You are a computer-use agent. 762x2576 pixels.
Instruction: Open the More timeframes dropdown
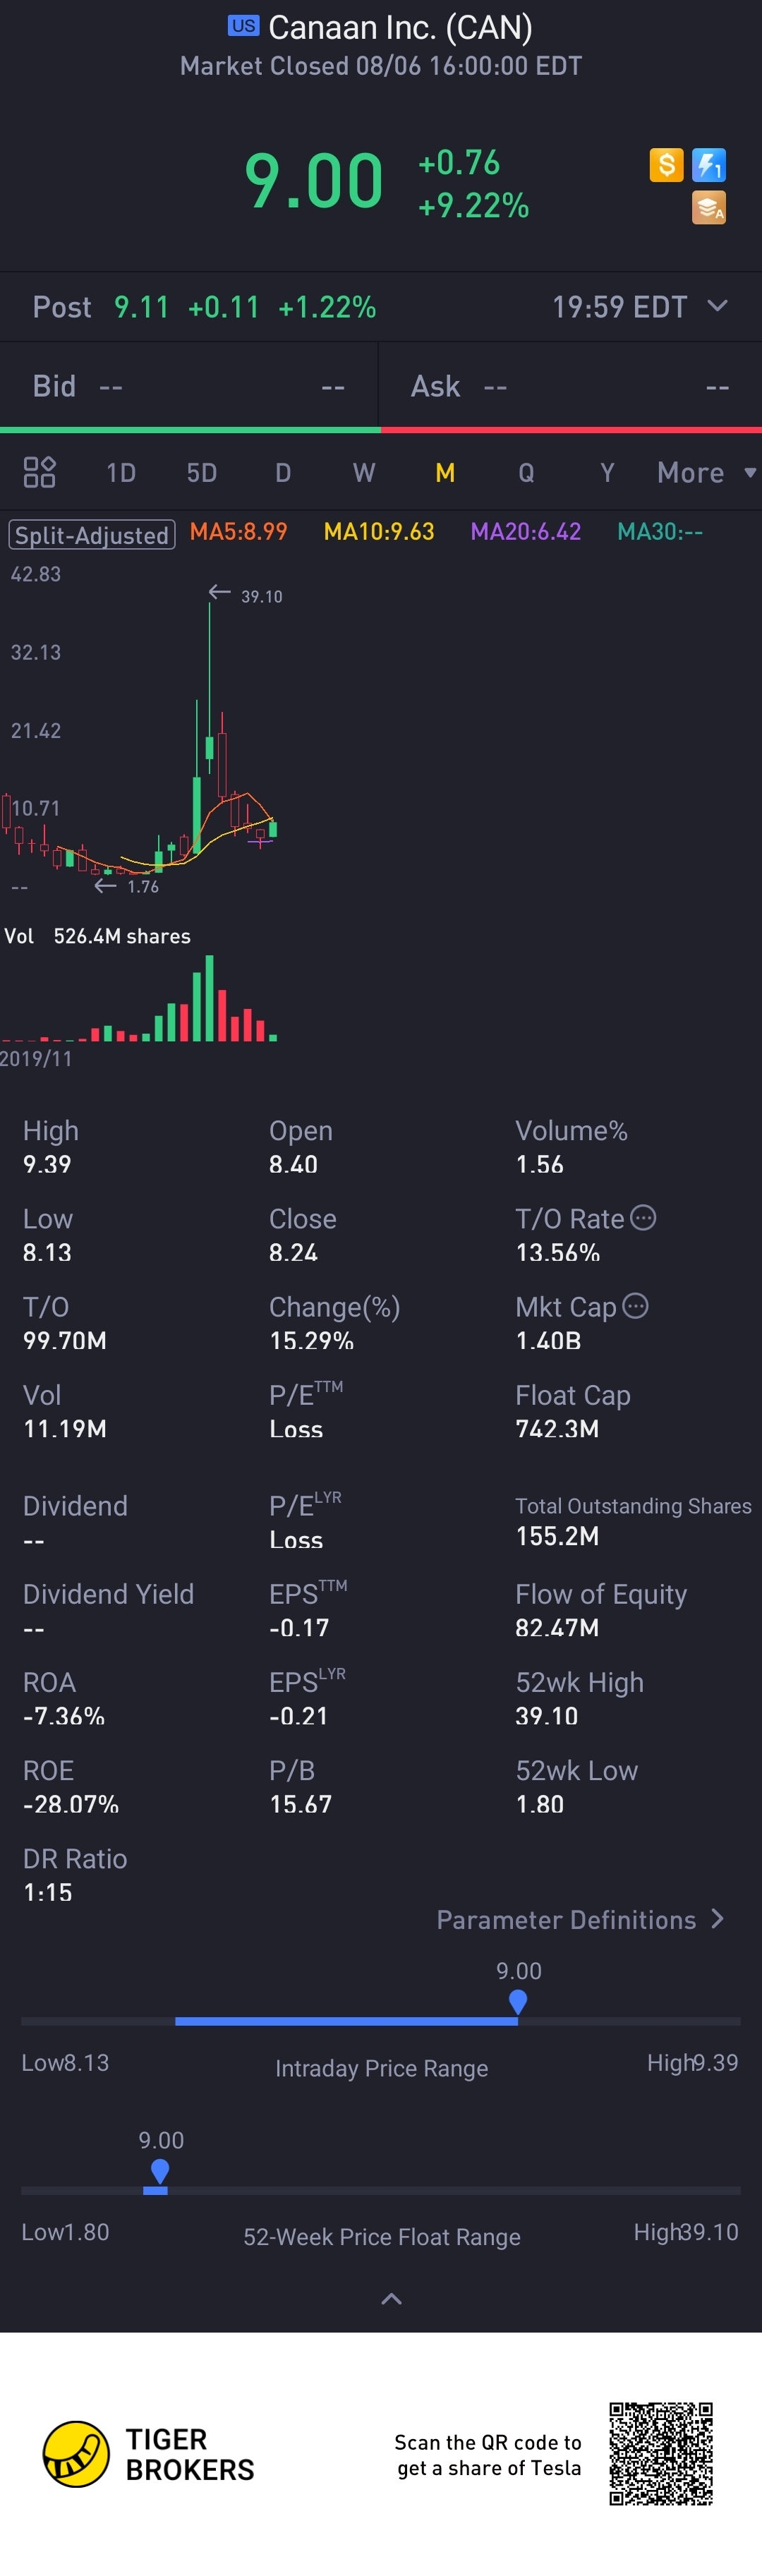pyautogui.click(x=705, y=472)
